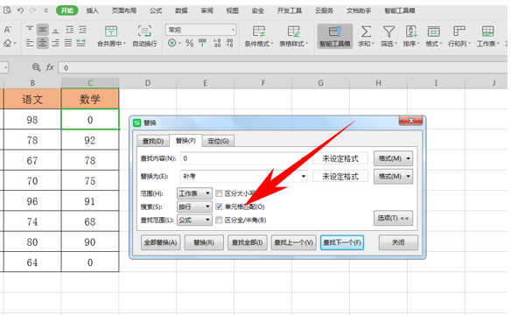This screenshot has width=511, height=315.
Task: Set vertical alignment to top
Action: (30, 30)
